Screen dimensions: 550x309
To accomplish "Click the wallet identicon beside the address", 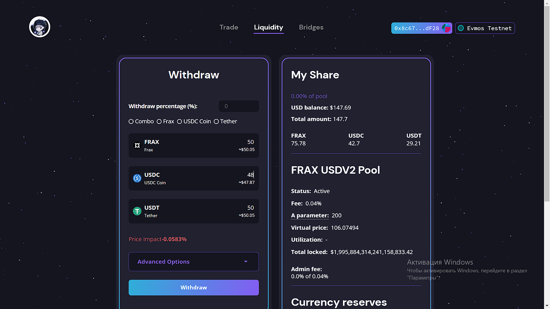I will (446, 28).
